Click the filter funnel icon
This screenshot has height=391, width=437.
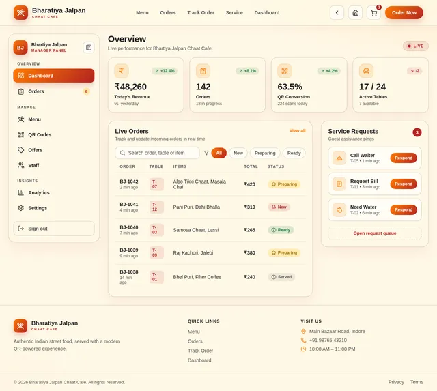(206, 153)
